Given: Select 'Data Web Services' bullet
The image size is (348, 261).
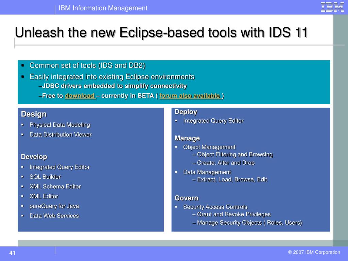Looking at the screenshot, I should (x=54, y=216).
